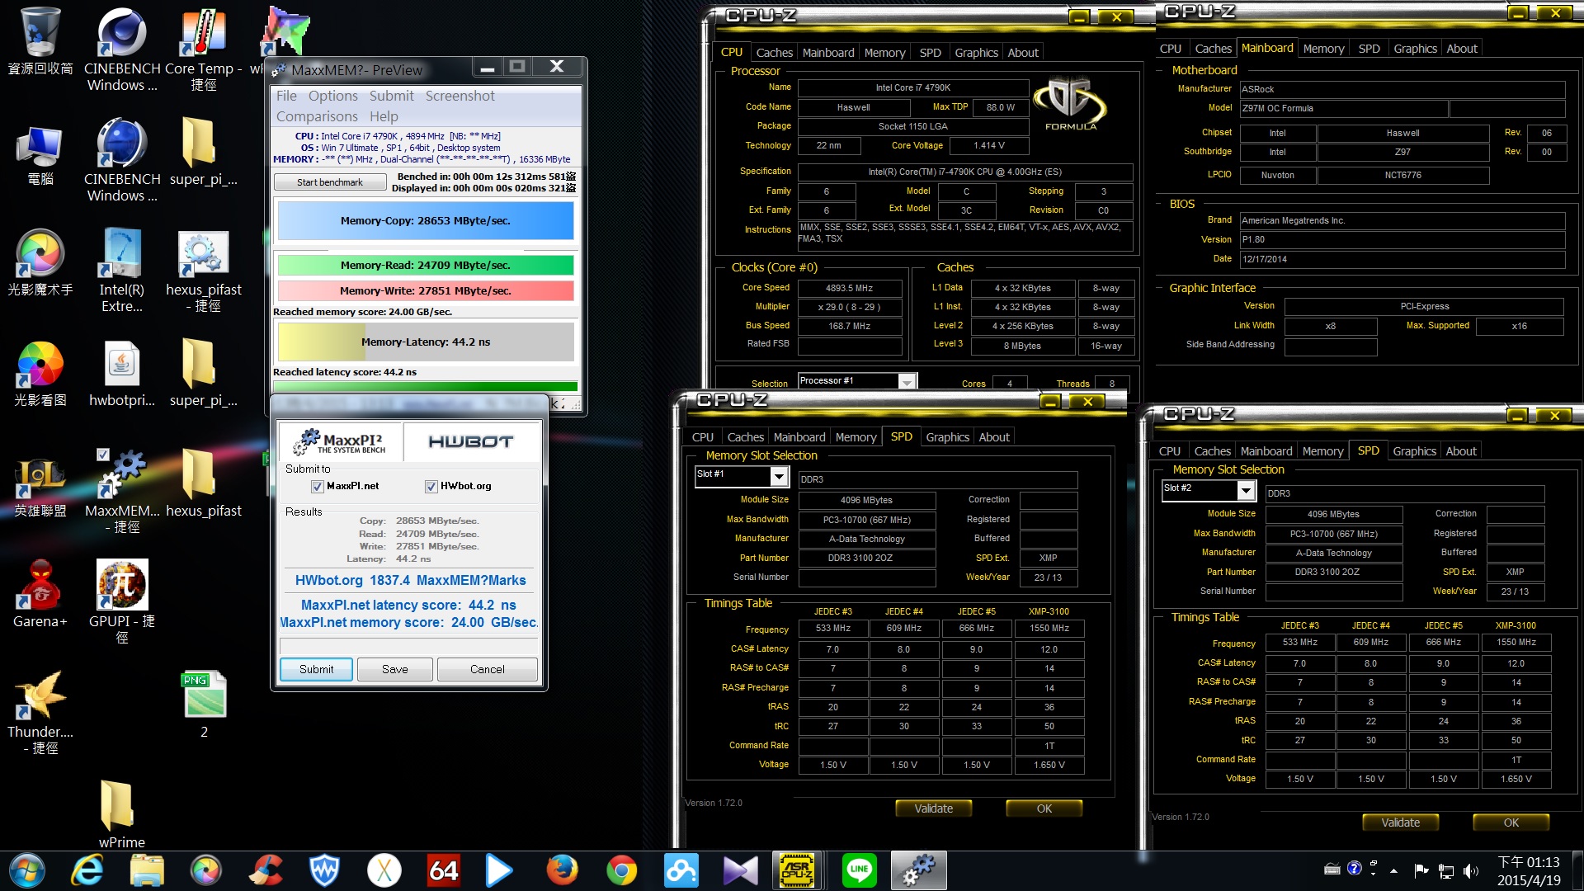Open Google Chrome from the taskbar
This screenshot has height=891, width=1584.
click(621, 870)
